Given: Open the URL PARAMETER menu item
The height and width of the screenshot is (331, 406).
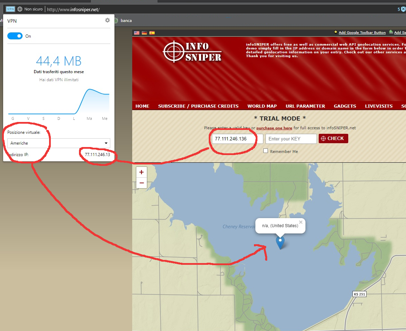Looking at the screenshot, I should [x=305, y=106].
